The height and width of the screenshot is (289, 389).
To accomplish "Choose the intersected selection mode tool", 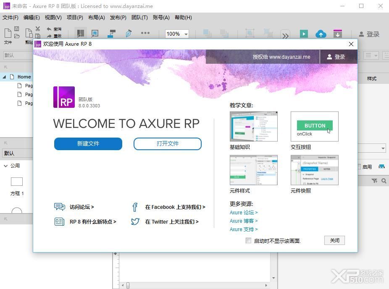I will click(x=80, y=34).
